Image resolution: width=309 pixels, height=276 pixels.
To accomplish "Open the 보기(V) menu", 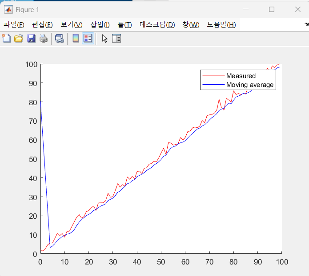I will click(71, 24).
